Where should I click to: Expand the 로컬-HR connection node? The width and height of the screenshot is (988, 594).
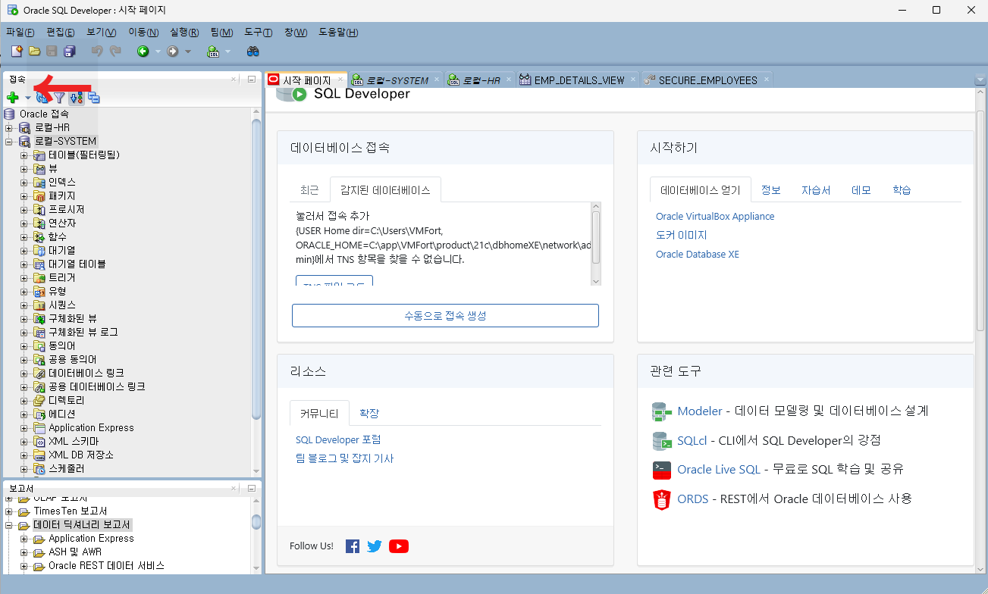9,127
